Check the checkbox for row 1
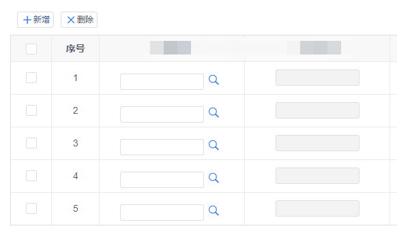397x252 pixels. (x=31, y=78)
